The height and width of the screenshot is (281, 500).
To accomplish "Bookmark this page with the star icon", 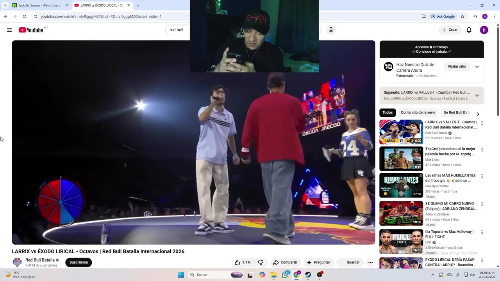I will pyautogui.click(x=462, y=16).
